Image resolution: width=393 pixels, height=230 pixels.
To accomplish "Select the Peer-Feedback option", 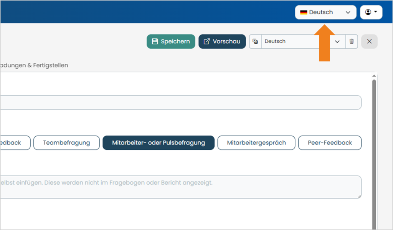I will 330,143.
